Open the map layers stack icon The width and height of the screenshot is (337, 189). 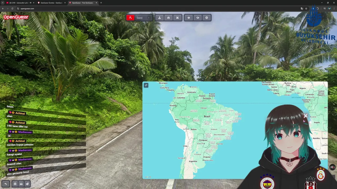click(x=189, y=18)
